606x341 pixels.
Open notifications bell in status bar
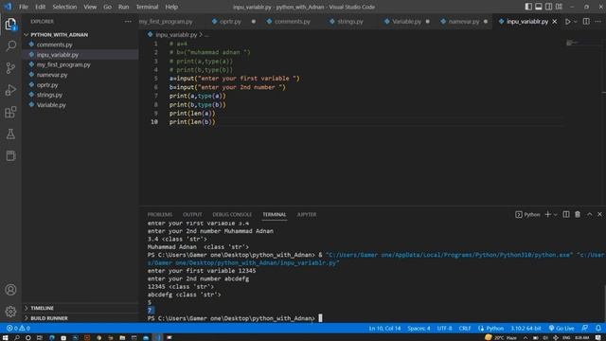597,329
